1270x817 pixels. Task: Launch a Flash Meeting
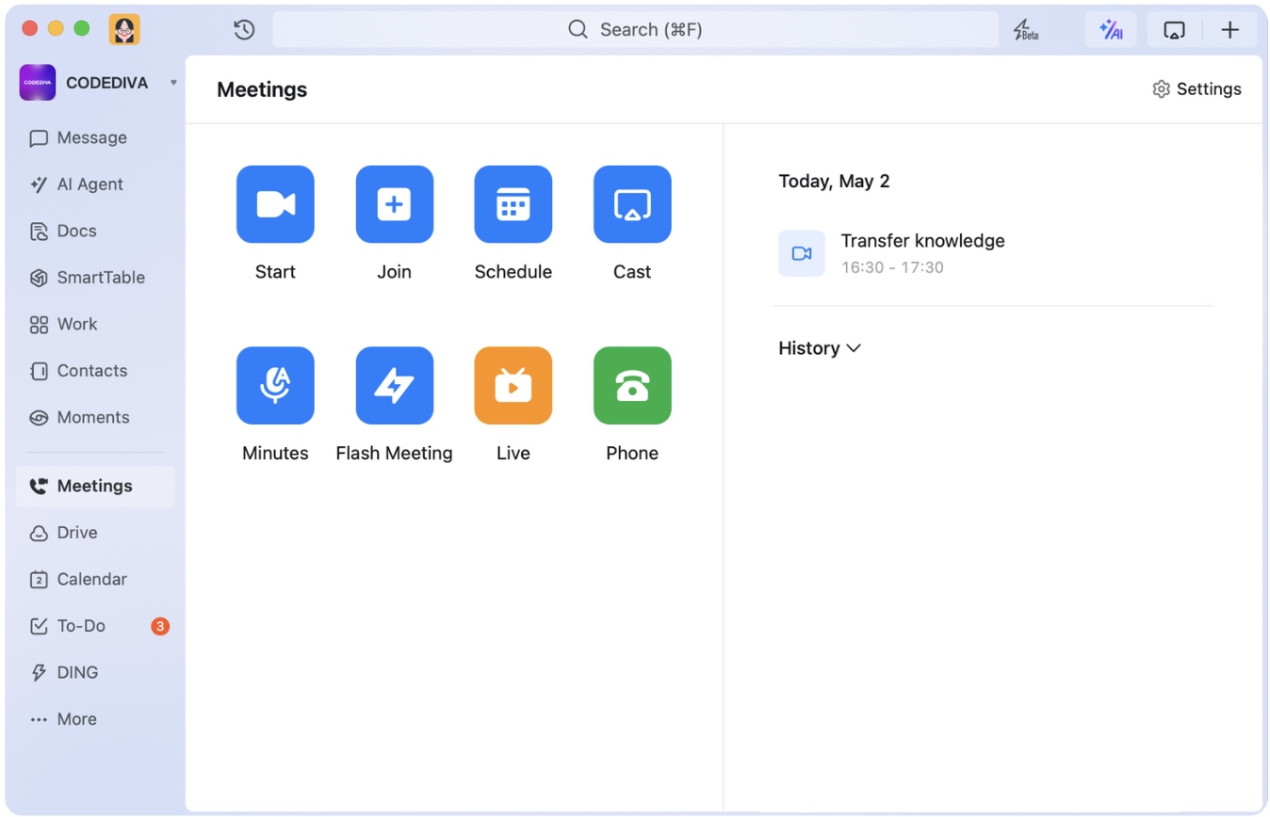394,386
